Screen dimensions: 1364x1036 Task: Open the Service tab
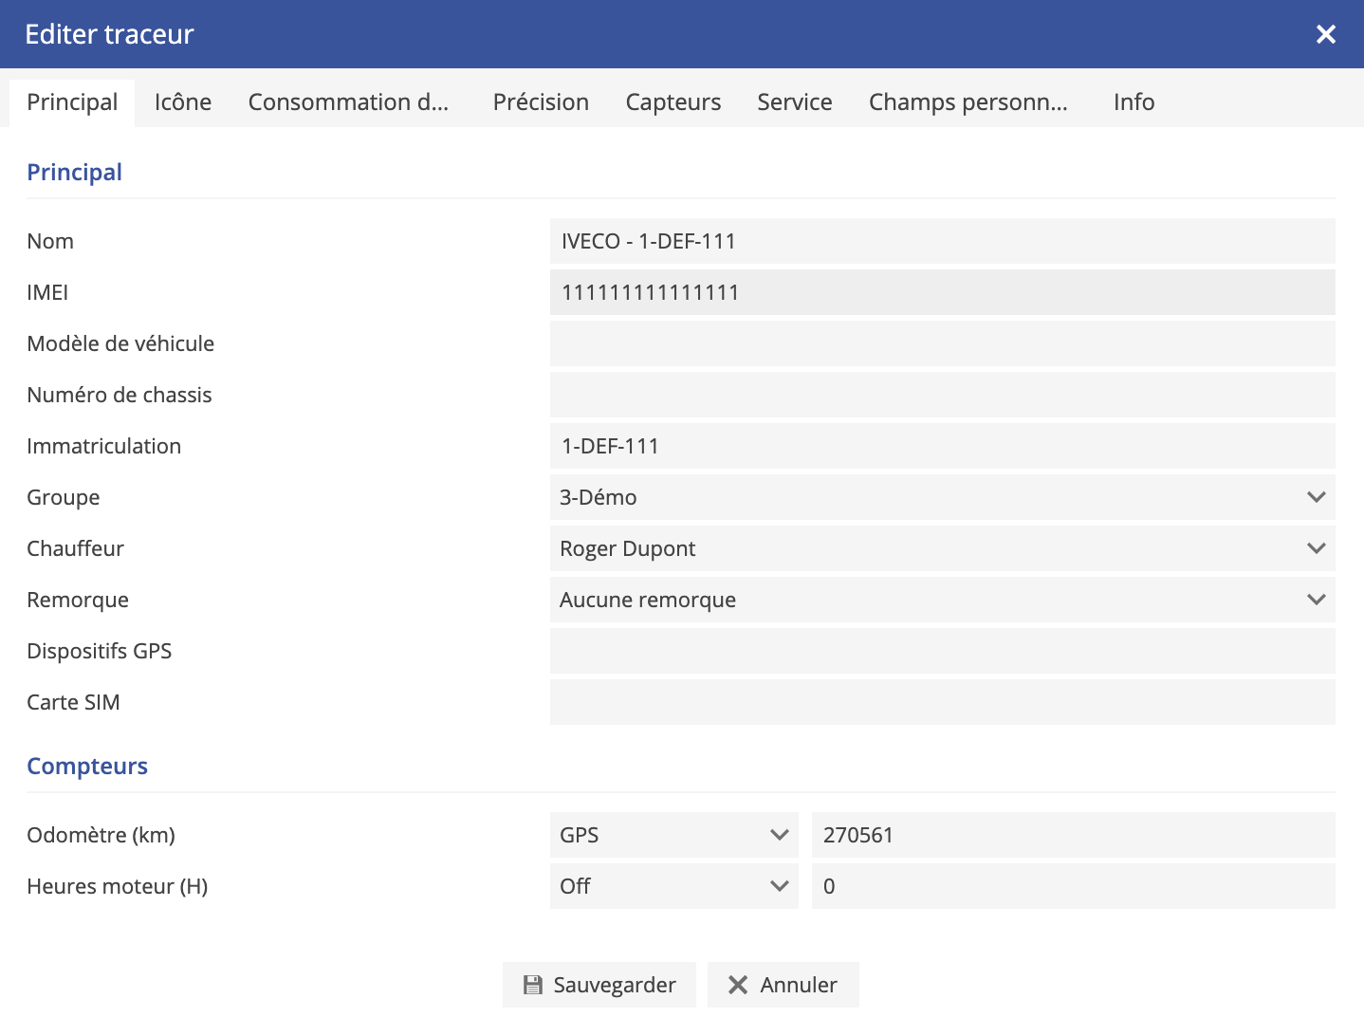click(794, 102)
